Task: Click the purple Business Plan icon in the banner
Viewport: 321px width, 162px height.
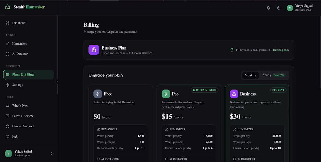Action: [94, 50]
